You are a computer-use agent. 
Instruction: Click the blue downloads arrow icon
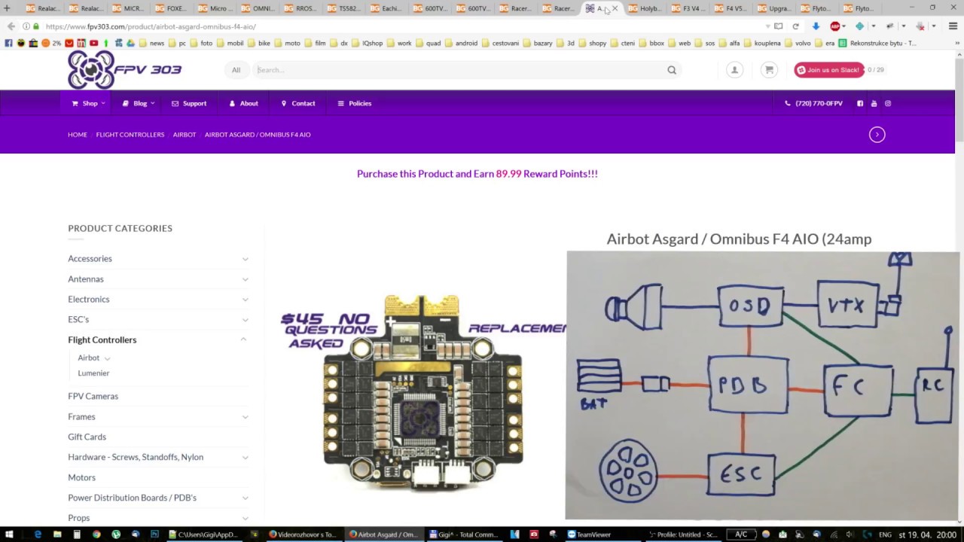click(816, 26)
